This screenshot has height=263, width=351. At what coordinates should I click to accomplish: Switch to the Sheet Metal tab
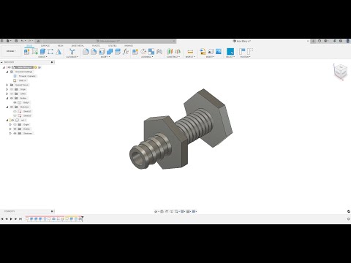[x=78, y=45]
